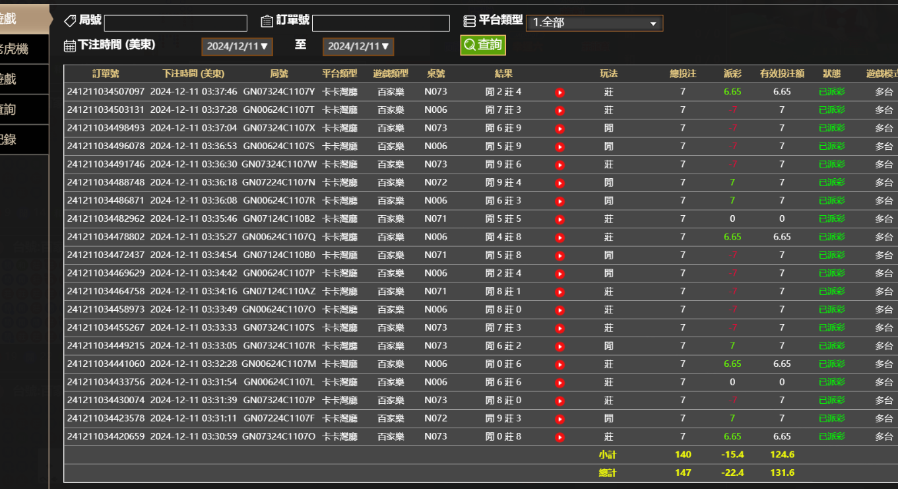
Task: Click the tag icon next to 局號
Action: point(70,21)
